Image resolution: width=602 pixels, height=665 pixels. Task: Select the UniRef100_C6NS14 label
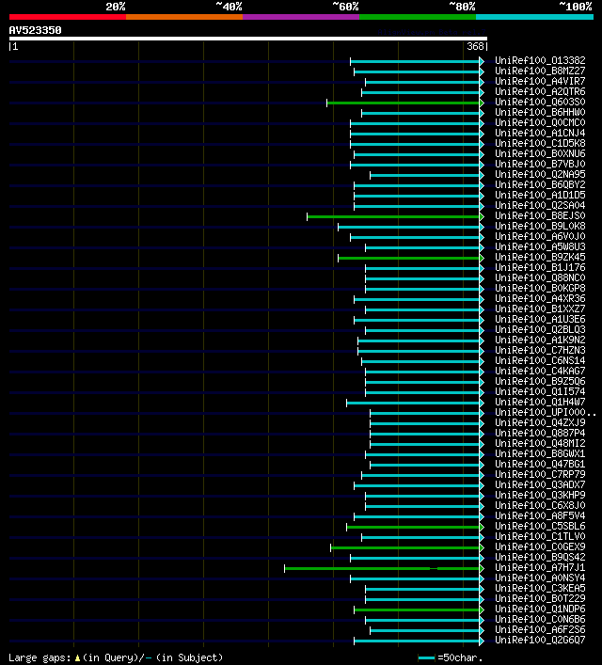tap(540, 360)
